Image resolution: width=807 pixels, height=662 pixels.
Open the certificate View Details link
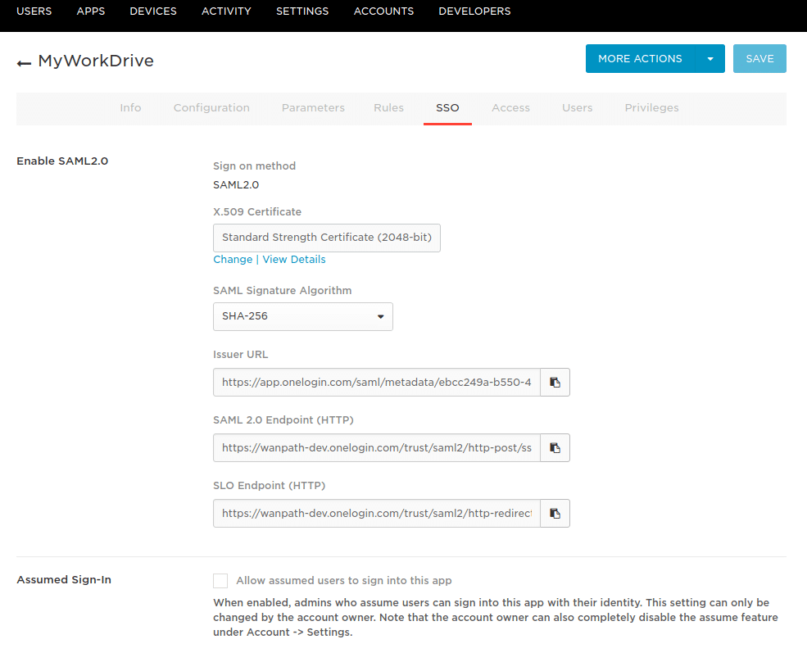294,260
